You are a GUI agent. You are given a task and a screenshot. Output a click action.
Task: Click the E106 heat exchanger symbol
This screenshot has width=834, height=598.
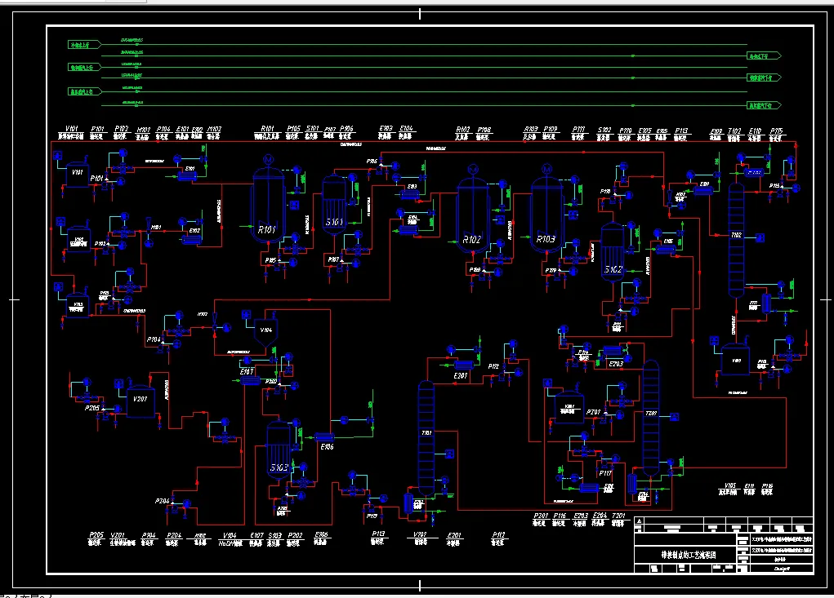tap(324, 437)
